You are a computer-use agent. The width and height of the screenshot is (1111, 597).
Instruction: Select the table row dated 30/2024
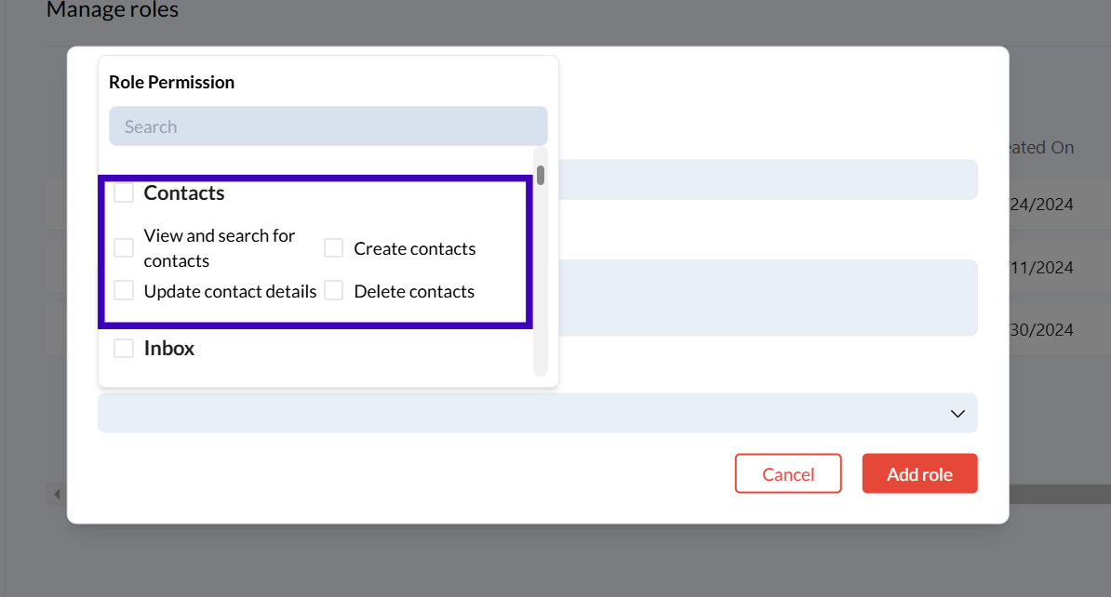(1040, 330)
